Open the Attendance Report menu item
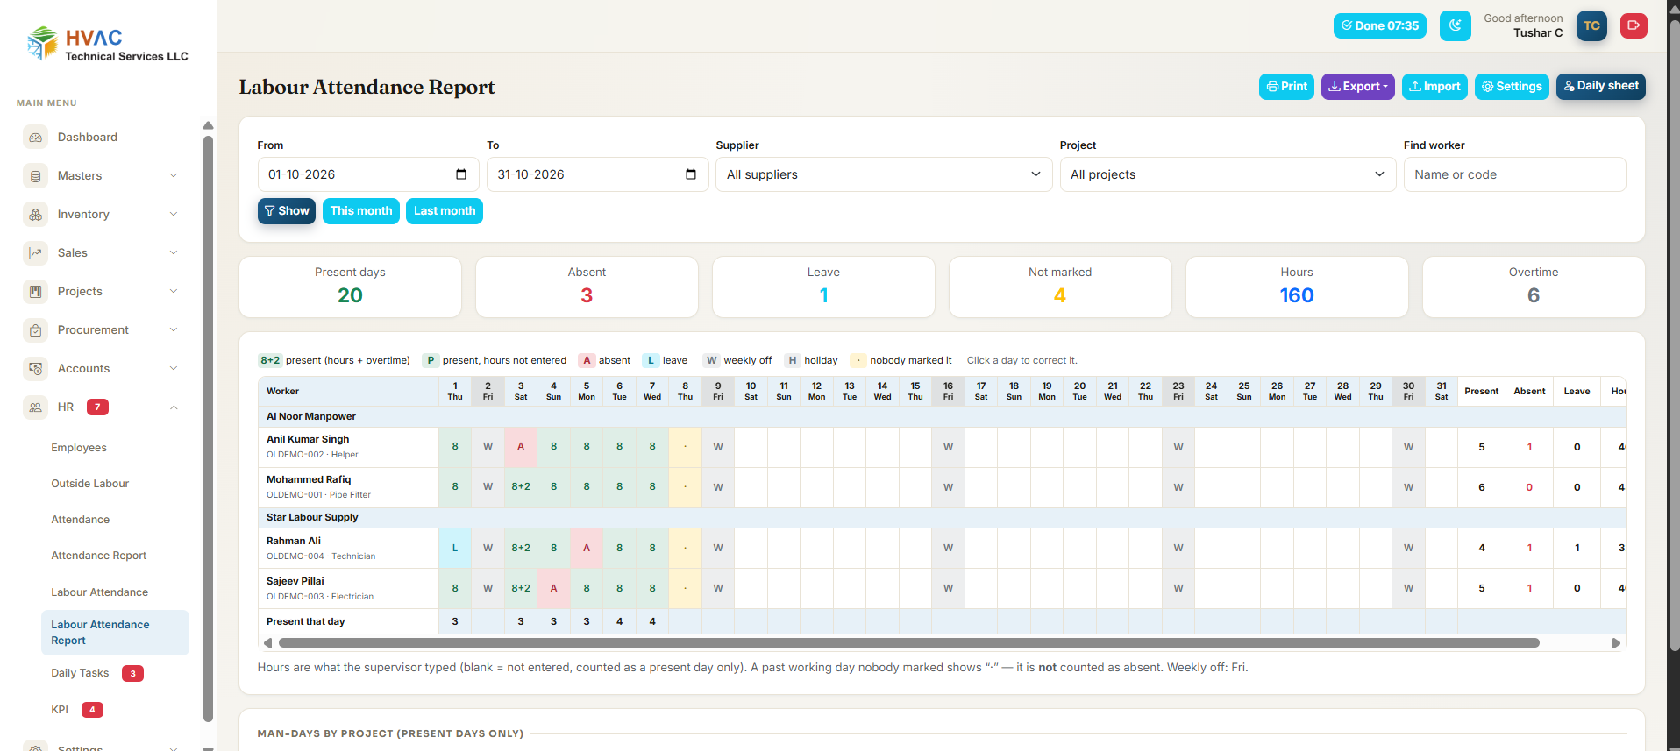This screenshot has height=751, width=1680. (x=98, y=556)
